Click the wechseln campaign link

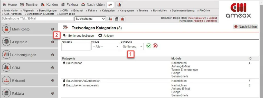tap(211, 21)
